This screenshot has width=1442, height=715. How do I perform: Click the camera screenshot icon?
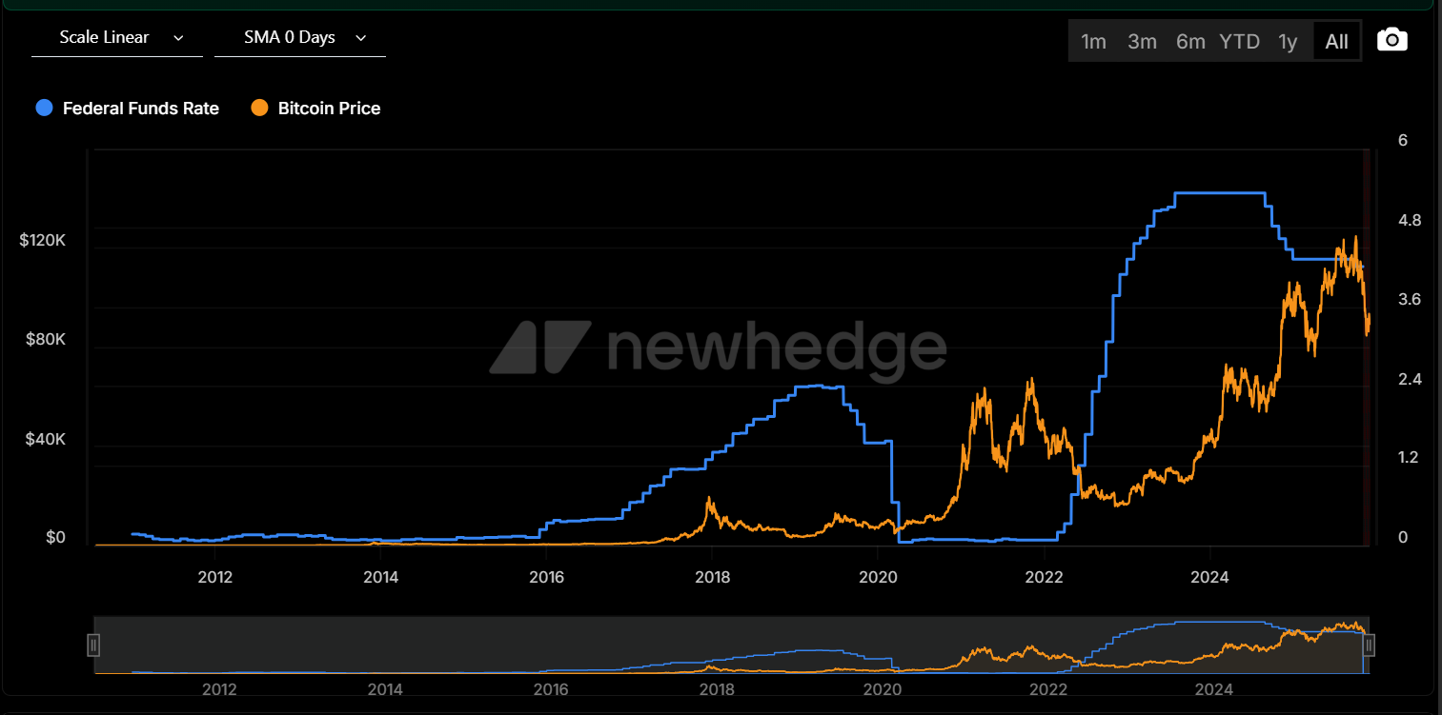click(x=1391, y=40)
